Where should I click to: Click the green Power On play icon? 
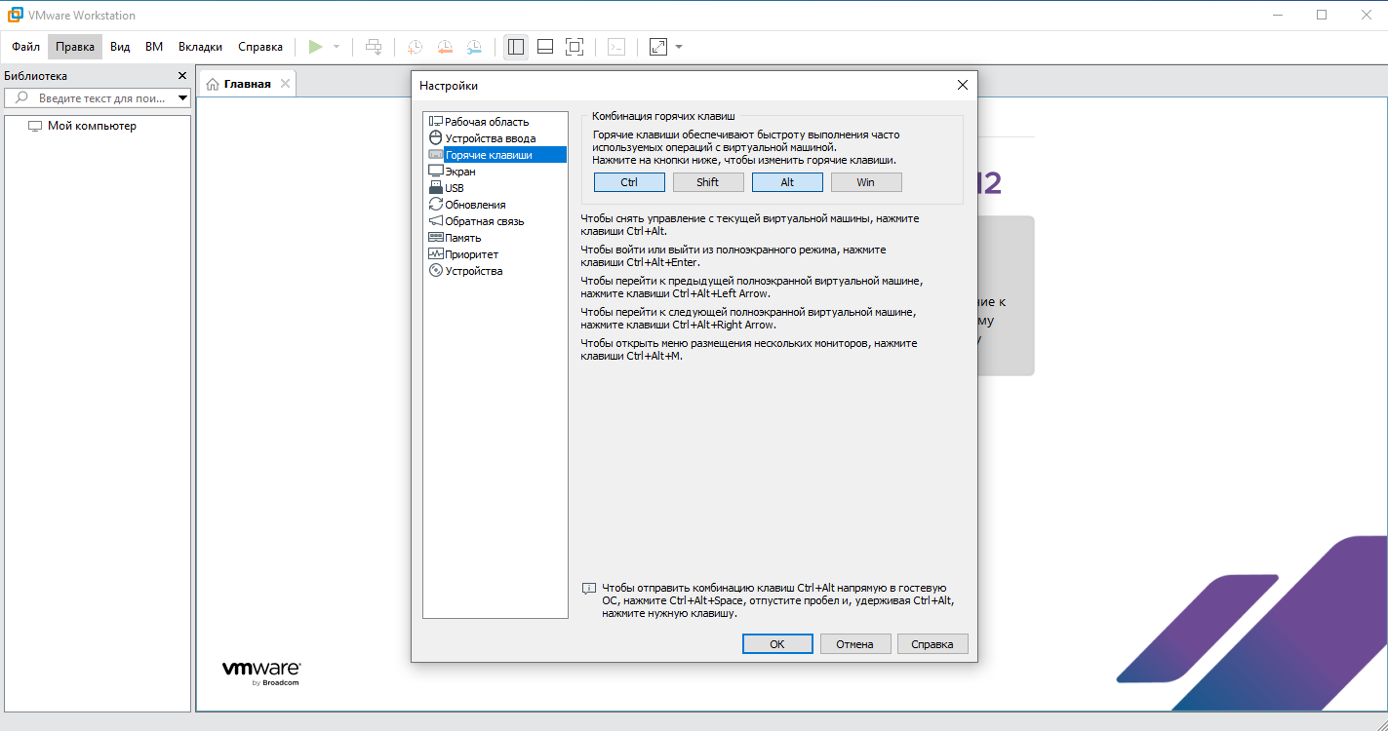coord(315,47)
